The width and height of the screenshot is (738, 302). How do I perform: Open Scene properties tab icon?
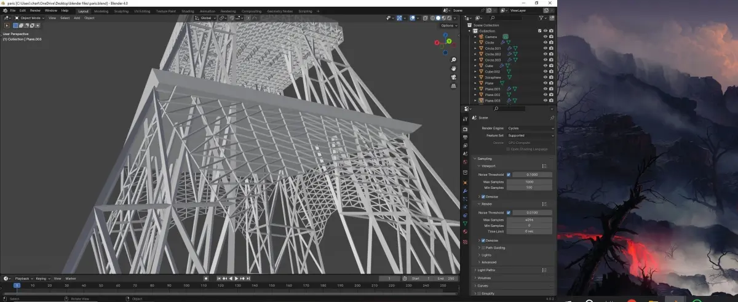(465, 154)
